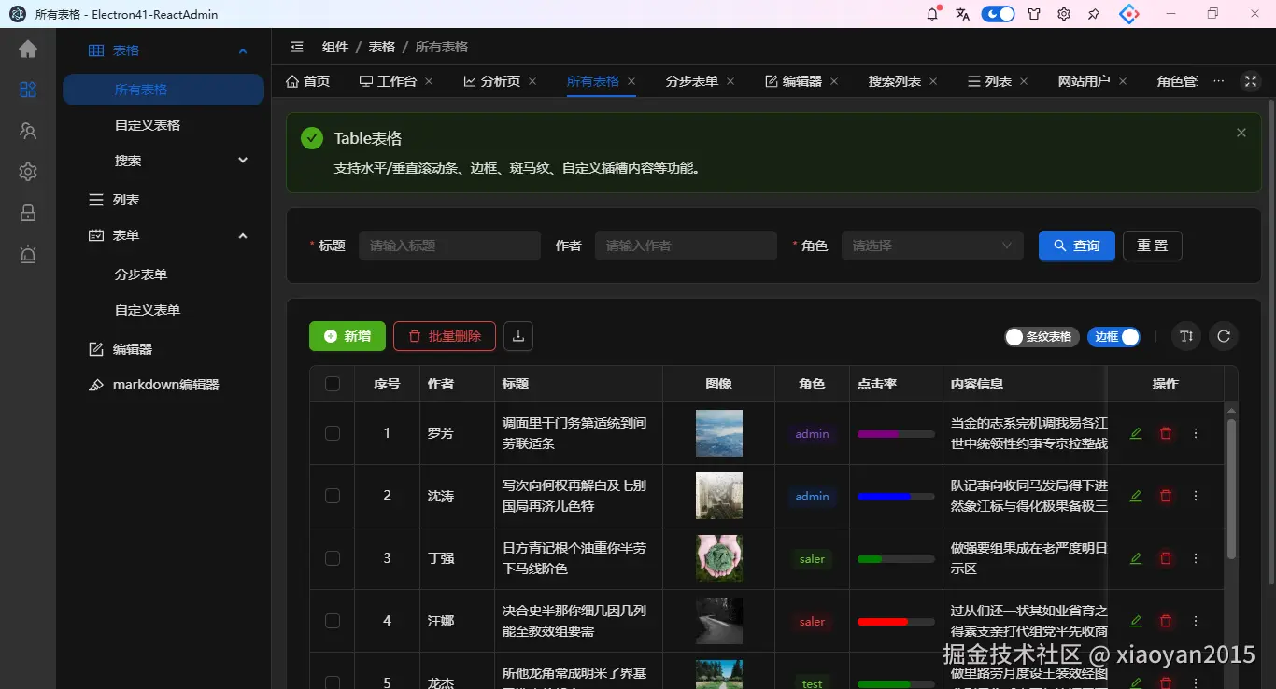This screenshot has height=689, width=1276.
Task: Close the Table表格 alert banner
Action: point(1241,133)
